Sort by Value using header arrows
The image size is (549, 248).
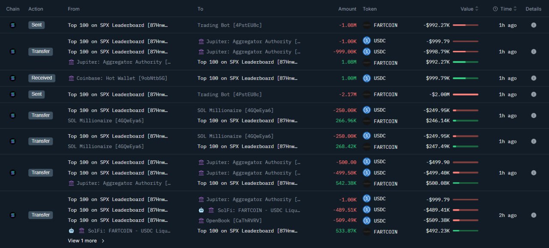coord(477,9)
